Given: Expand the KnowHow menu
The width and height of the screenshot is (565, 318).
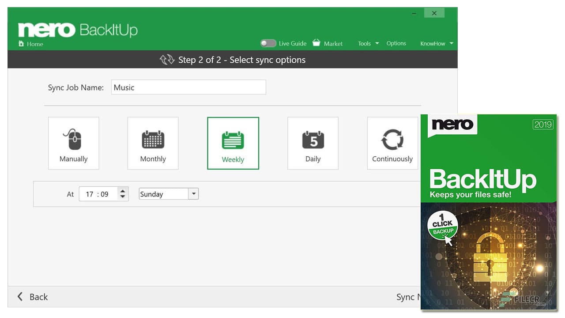Looking at the screenshot, I should click(436, 43).
